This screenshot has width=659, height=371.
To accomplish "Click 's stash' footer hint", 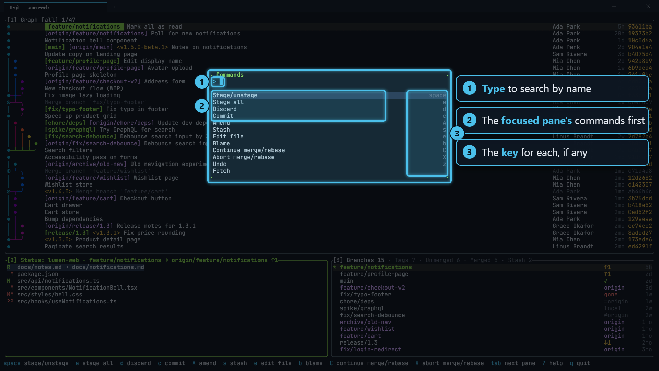I will [x=235, y=363].
